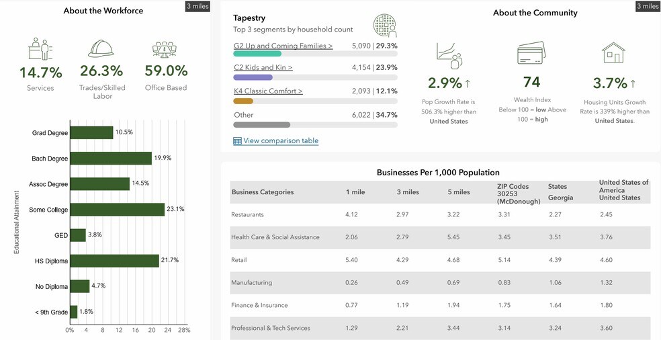Click the purple C2 segment progress bar
Image resolution: width=661 pixels, height=340 pixels.
pos(253,77)
